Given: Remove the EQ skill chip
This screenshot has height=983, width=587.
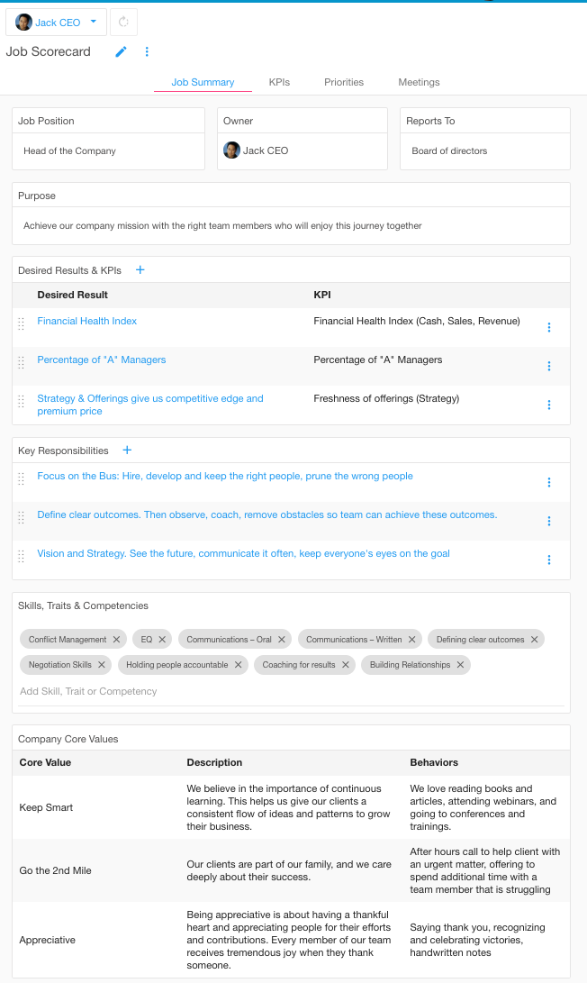Looking at the screenshot, I should coord(162,640).
